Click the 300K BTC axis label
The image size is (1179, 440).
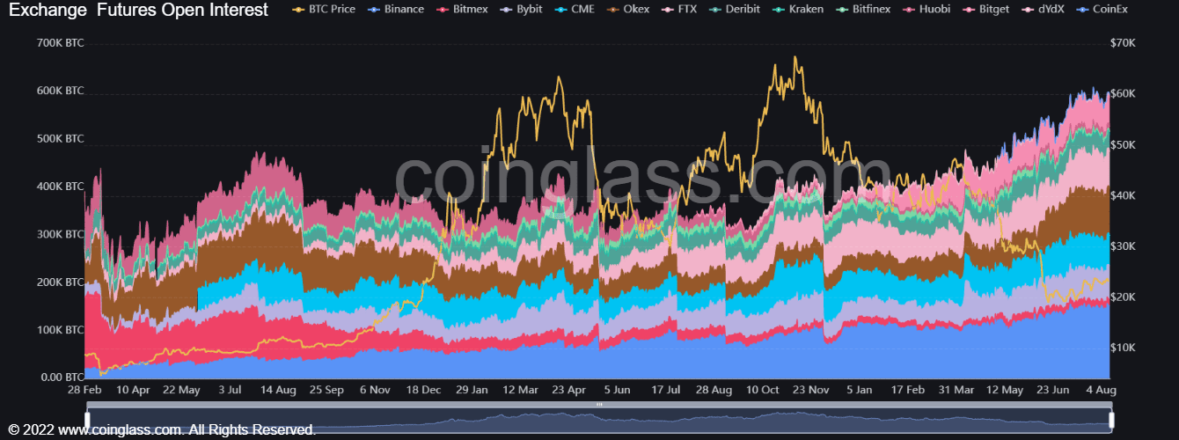coord(61,235)
